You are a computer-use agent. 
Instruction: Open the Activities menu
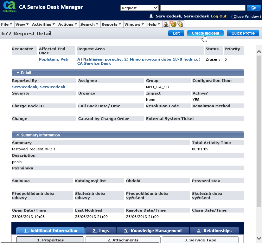tap(43, 24)
